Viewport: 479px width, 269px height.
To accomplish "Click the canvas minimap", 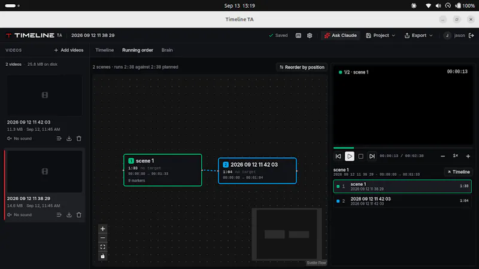I will [x=287, y=234].
